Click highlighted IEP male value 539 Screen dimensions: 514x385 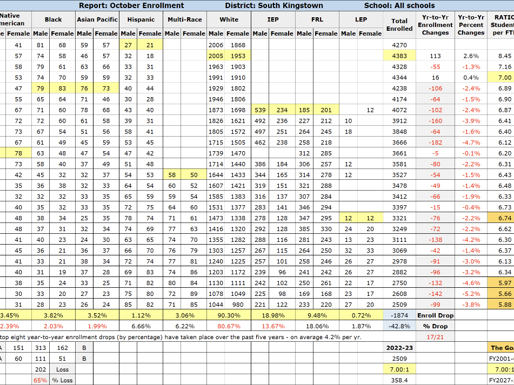[x=260, y=110]
